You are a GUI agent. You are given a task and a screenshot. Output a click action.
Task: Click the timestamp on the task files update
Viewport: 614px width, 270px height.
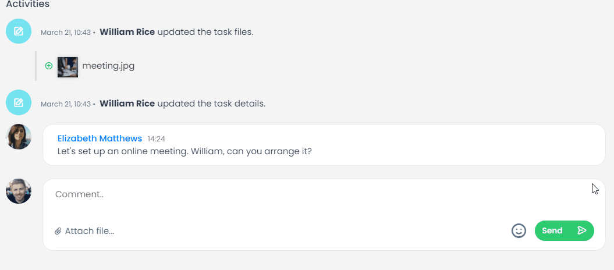[65, 33]
